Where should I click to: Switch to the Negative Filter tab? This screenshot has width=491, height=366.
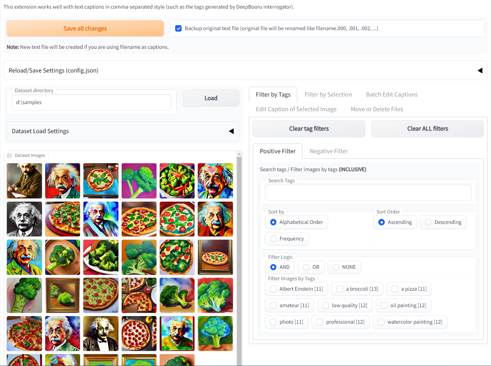pos(328,151)
